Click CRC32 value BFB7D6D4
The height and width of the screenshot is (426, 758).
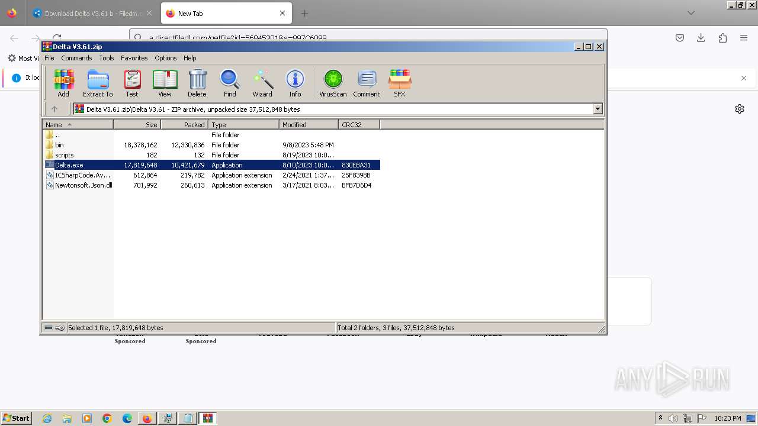pyautogui.click(x=356, y=185)
